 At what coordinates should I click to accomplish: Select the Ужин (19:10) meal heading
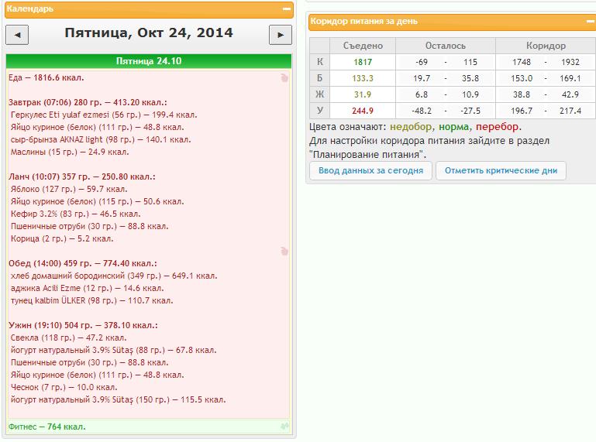coord(83,325)
